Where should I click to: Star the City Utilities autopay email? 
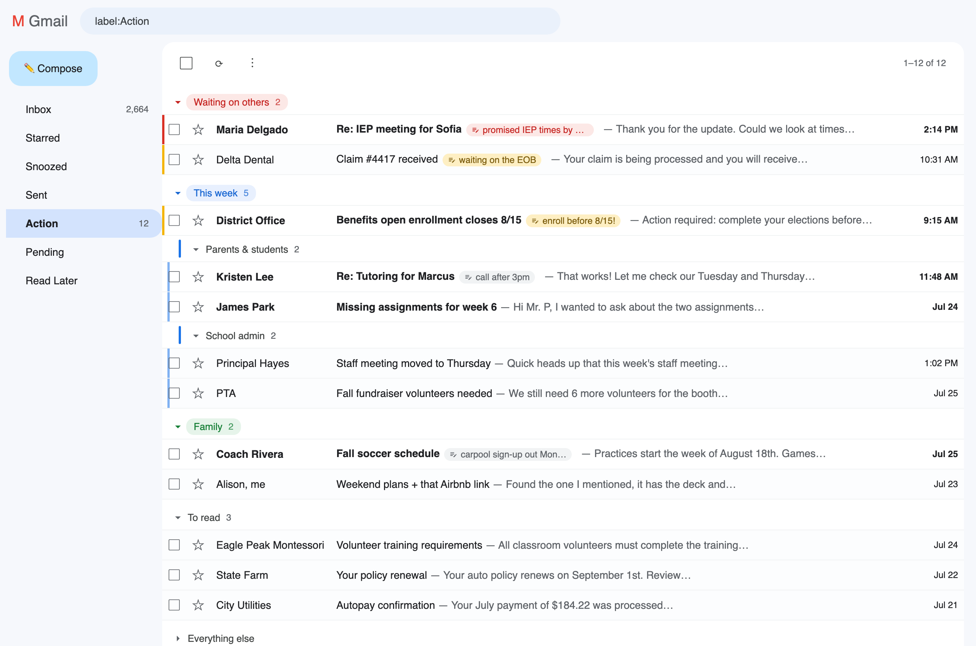[x=198, y=605]
